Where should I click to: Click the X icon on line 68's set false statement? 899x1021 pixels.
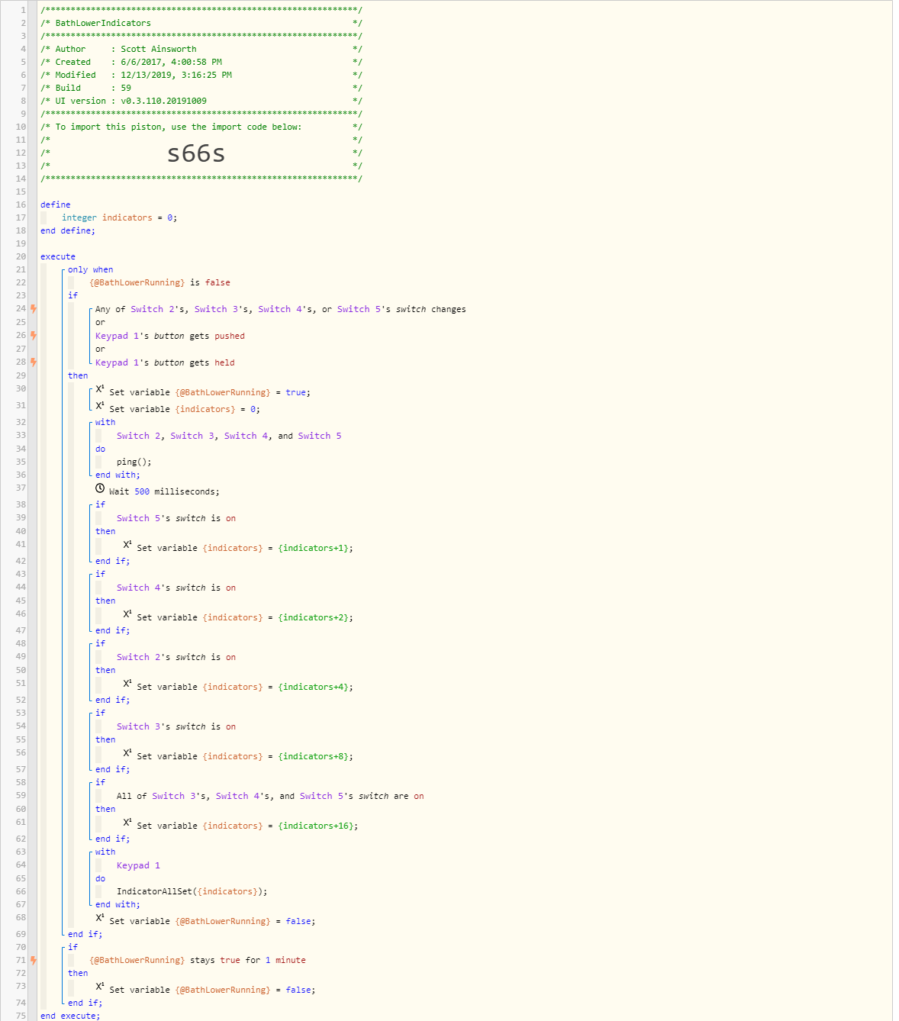[100, 919]
